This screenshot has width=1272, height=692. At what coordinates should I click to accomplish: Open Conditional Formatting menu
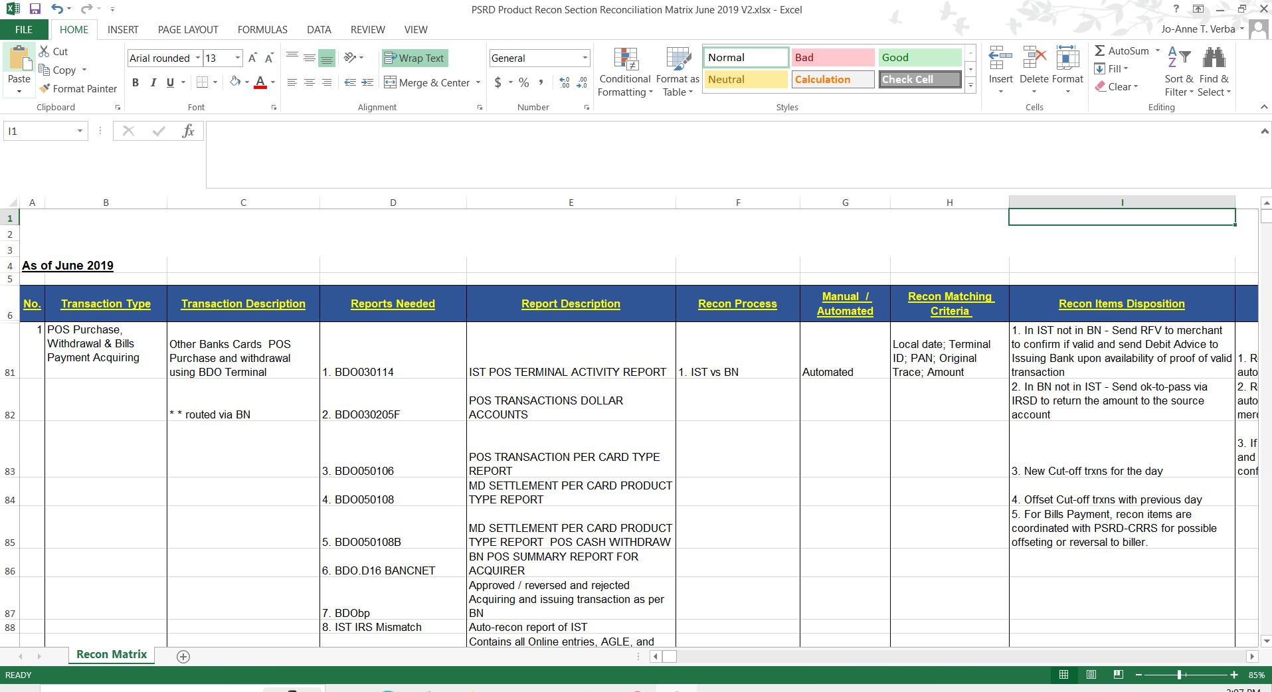point(625,72)
